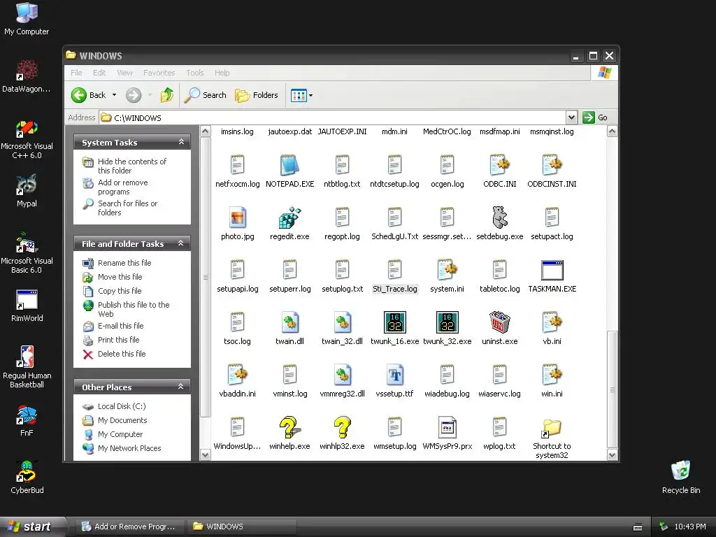Open the Back history dropdown arrow

pos(114,95)
